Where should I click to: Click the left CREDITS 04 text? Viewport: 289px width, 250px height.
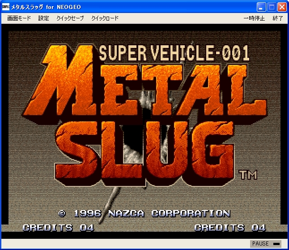tap(58, 228)
